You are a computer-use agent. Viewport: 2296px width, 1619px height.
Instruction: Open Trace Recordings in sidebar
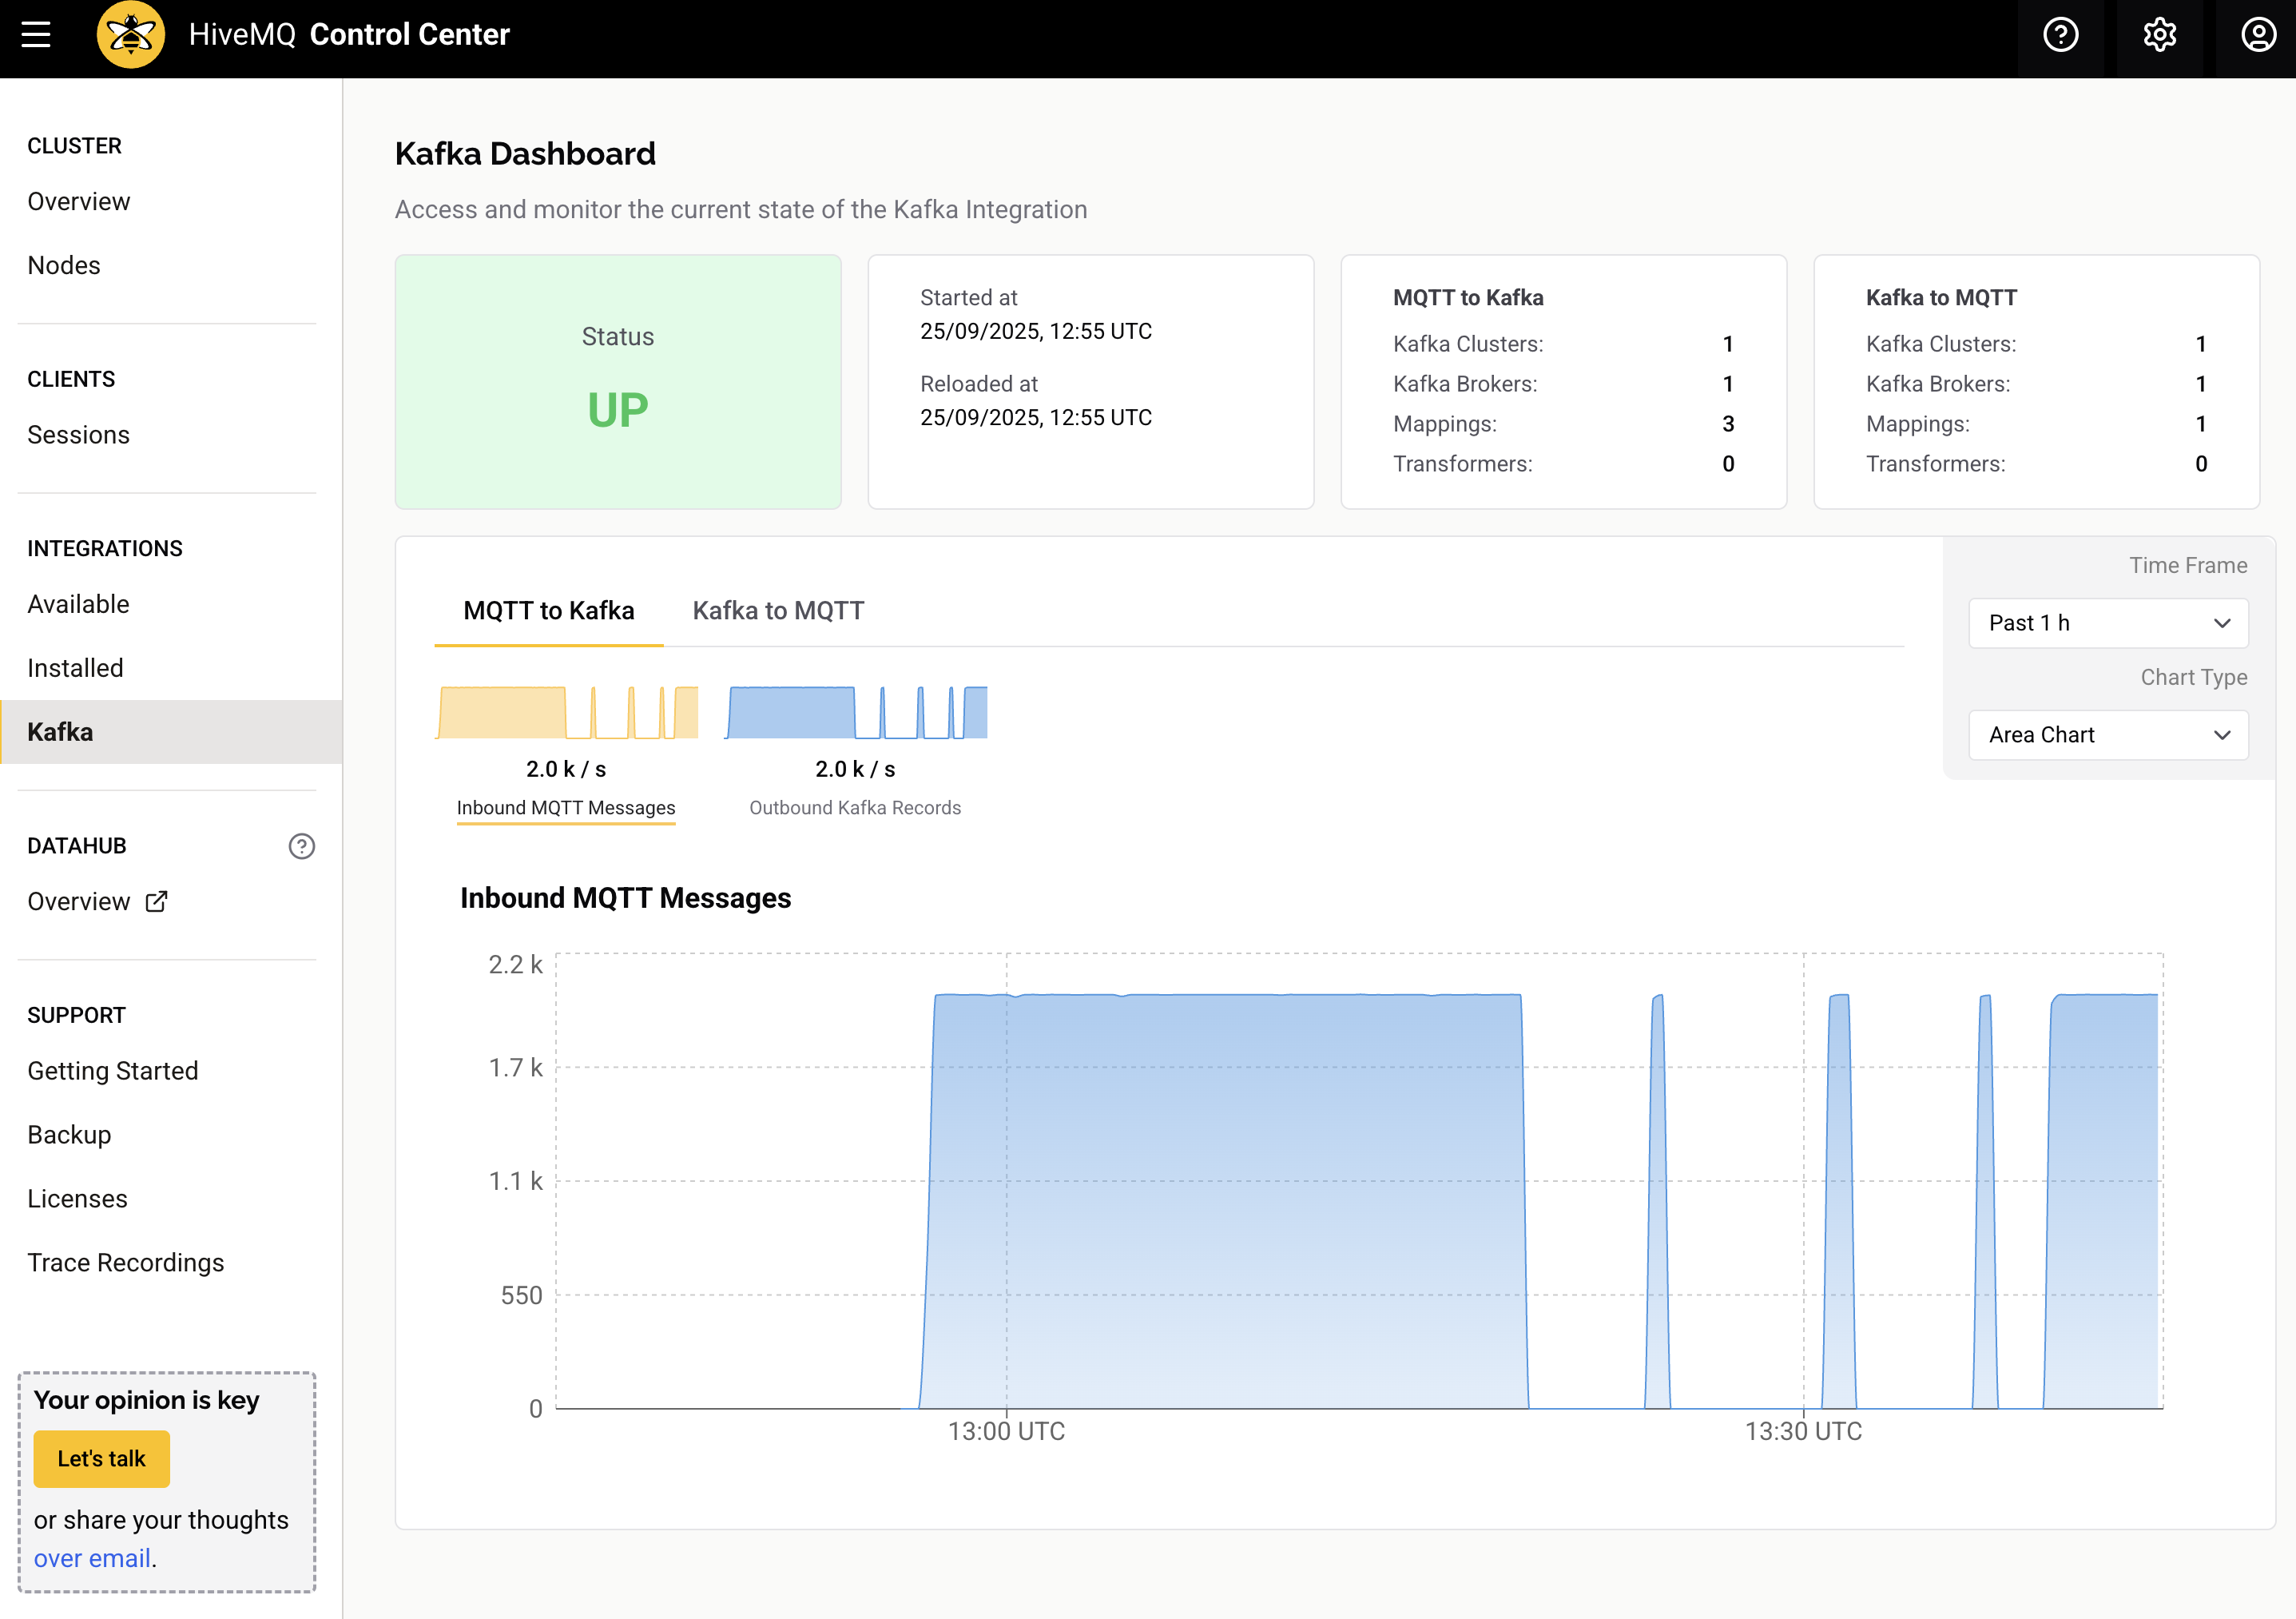click(126, 1262)
